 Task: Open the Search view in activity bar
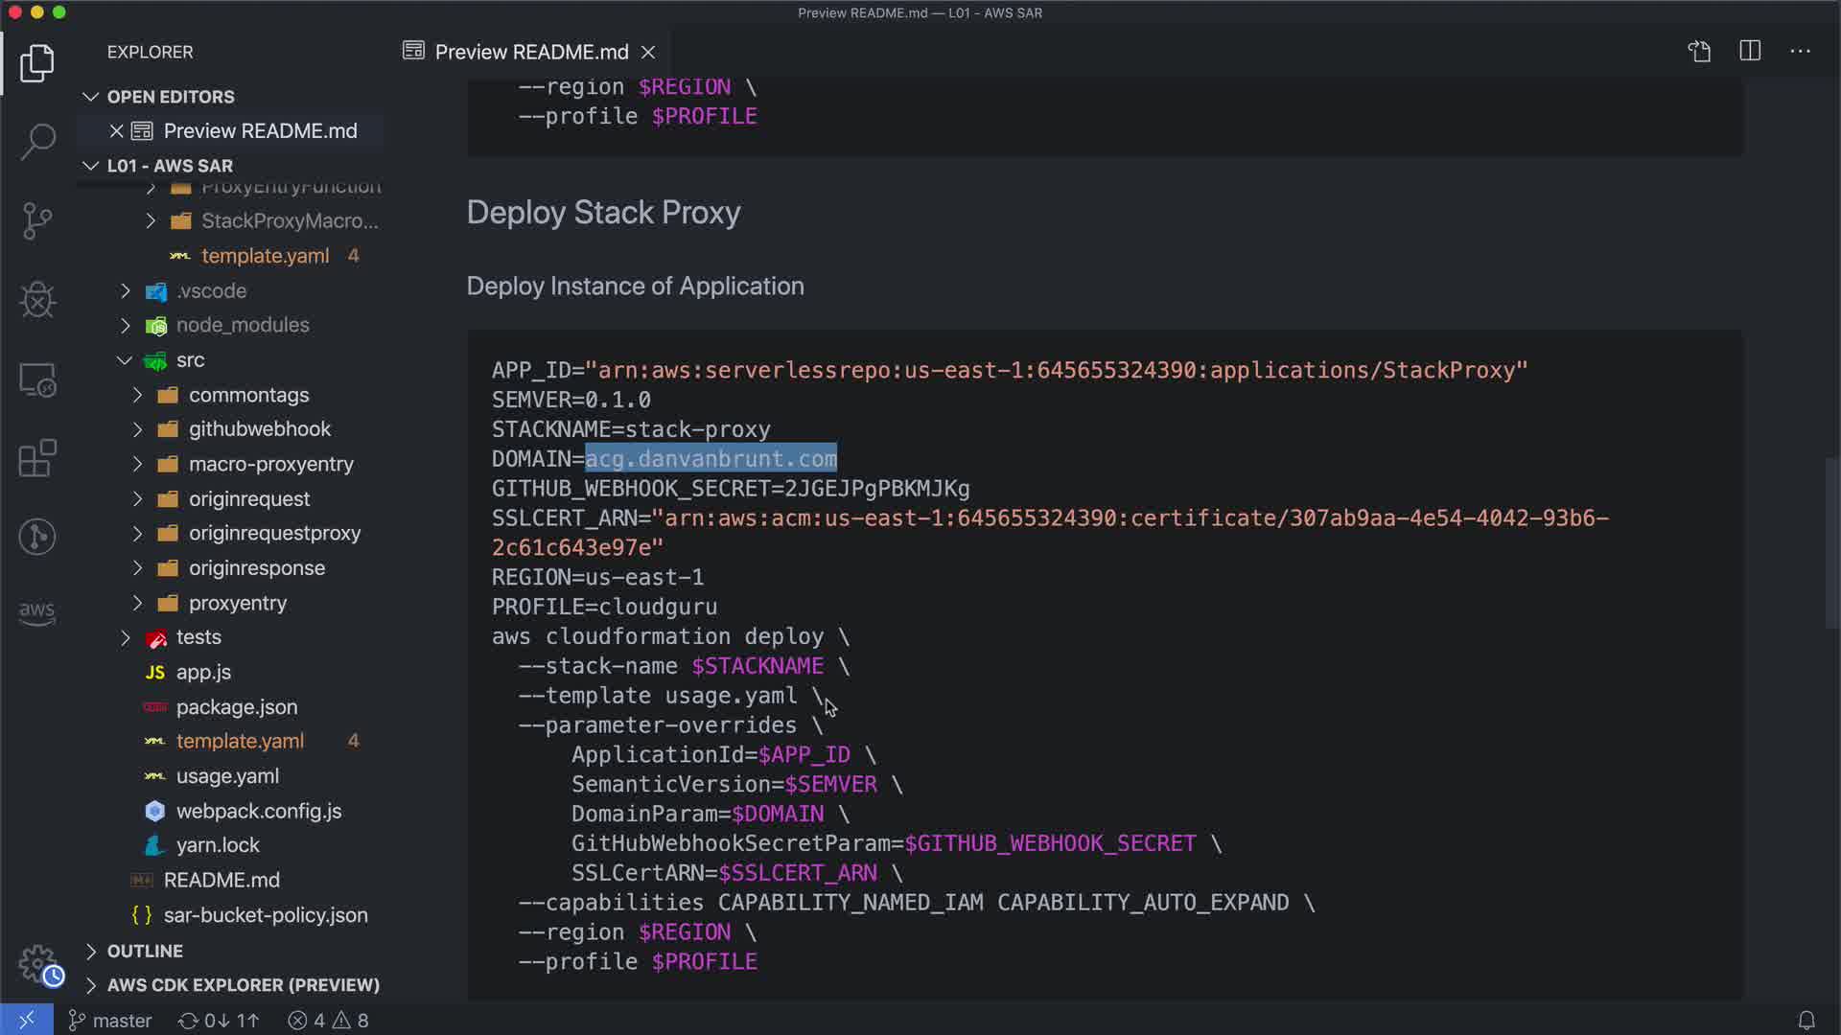click(37, 142)
